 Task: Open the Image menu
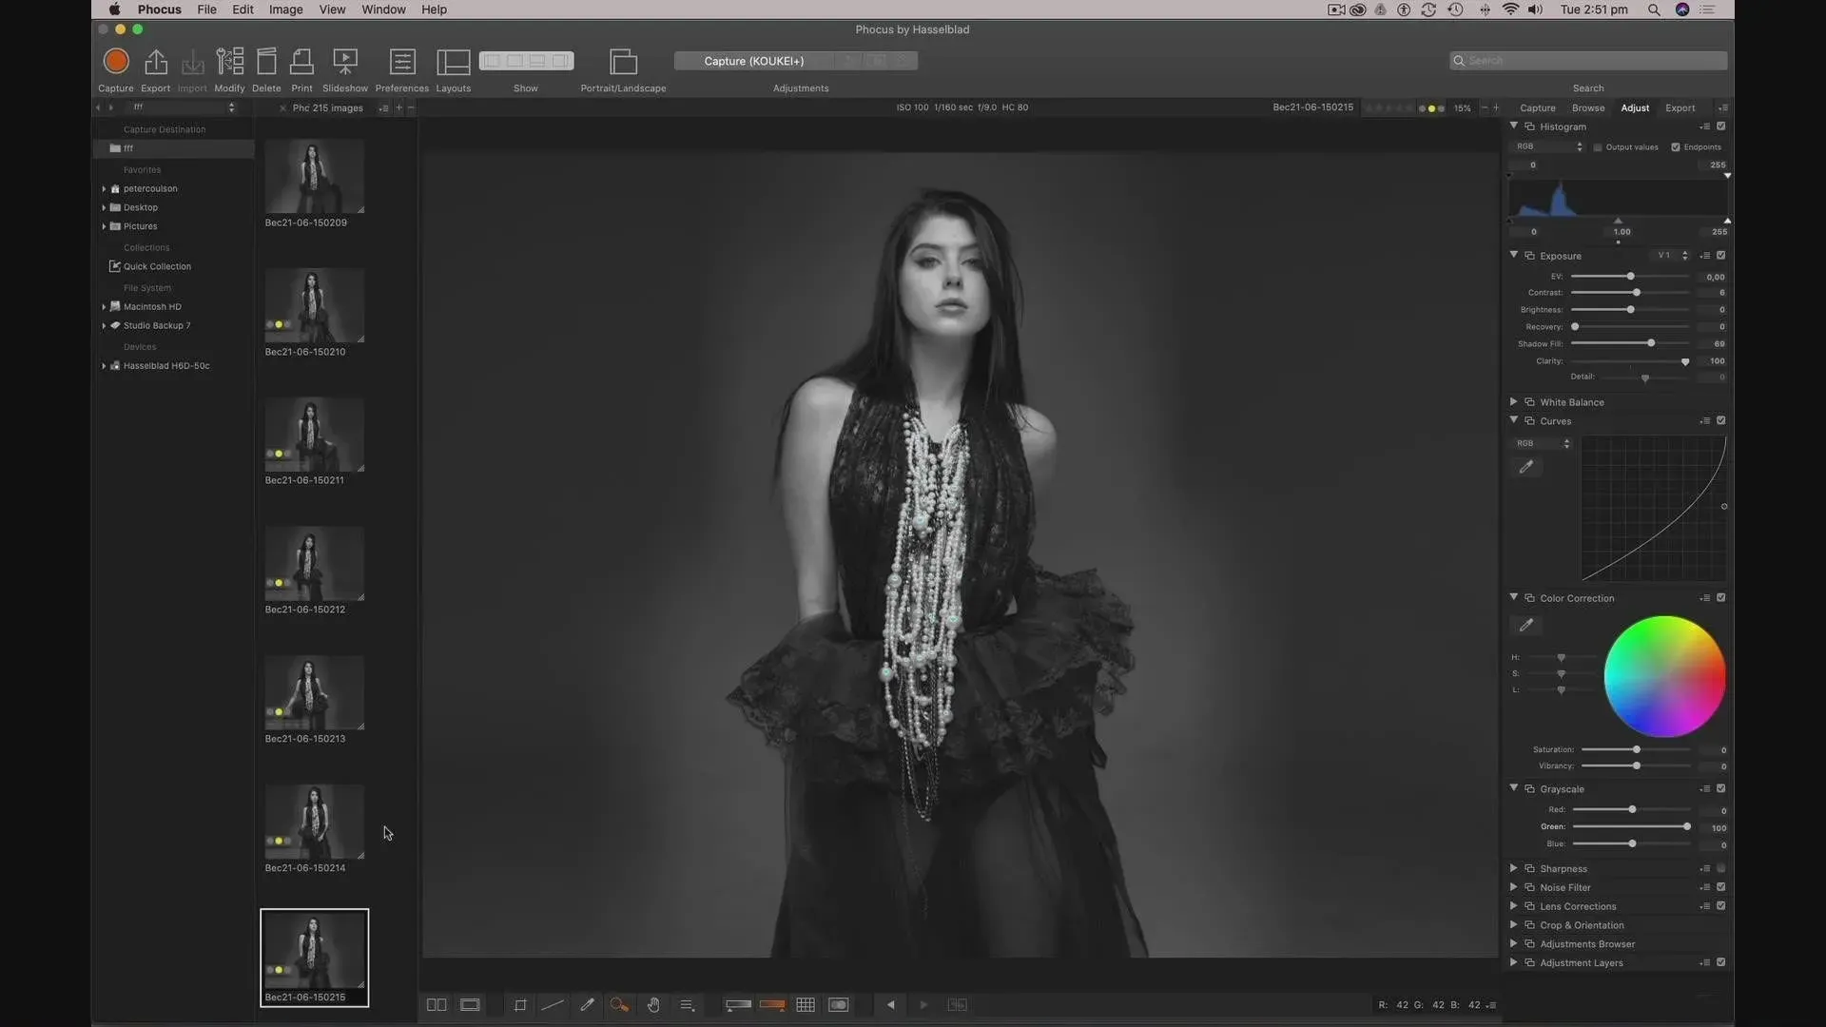point(285,10)
